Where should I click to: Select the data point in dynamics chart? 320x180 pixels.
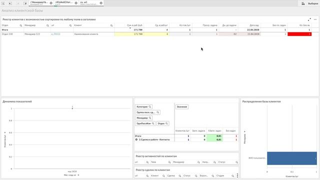pos(72,108)
